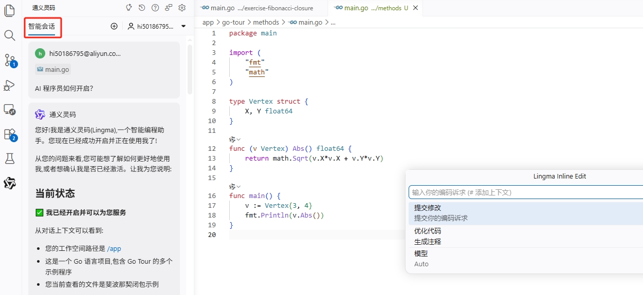This screenshot has height=295, width=643.
Task: Expand dropdown chevron above func main
Action: [x=238, y=187]
